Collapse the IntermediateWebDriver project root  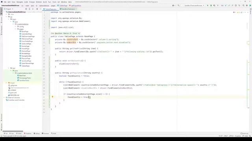[x=4, y=12]
